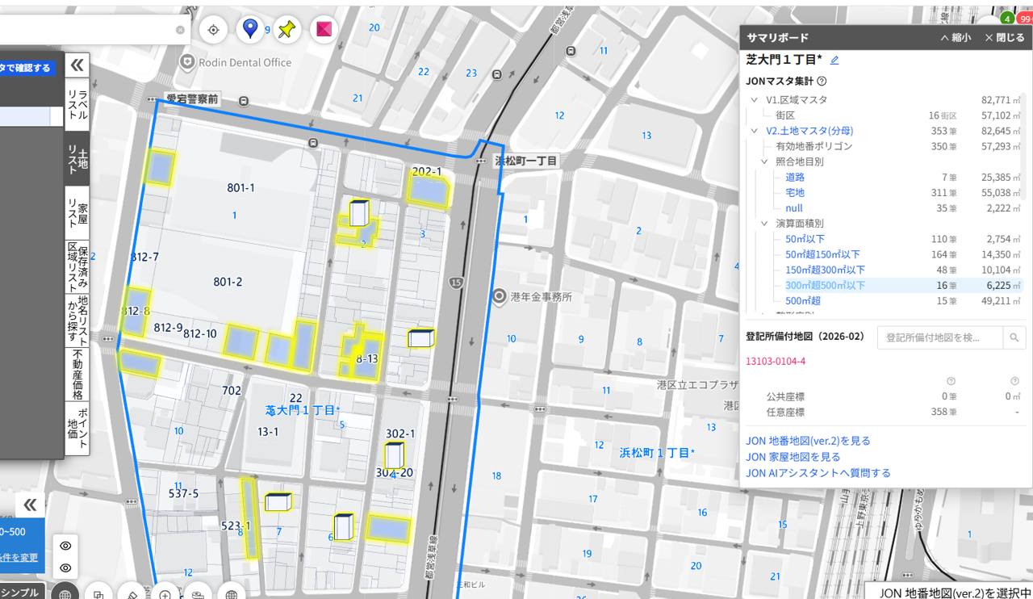
Task: Collapse the 演算面積別 group
Action: (x=764, y=224)
